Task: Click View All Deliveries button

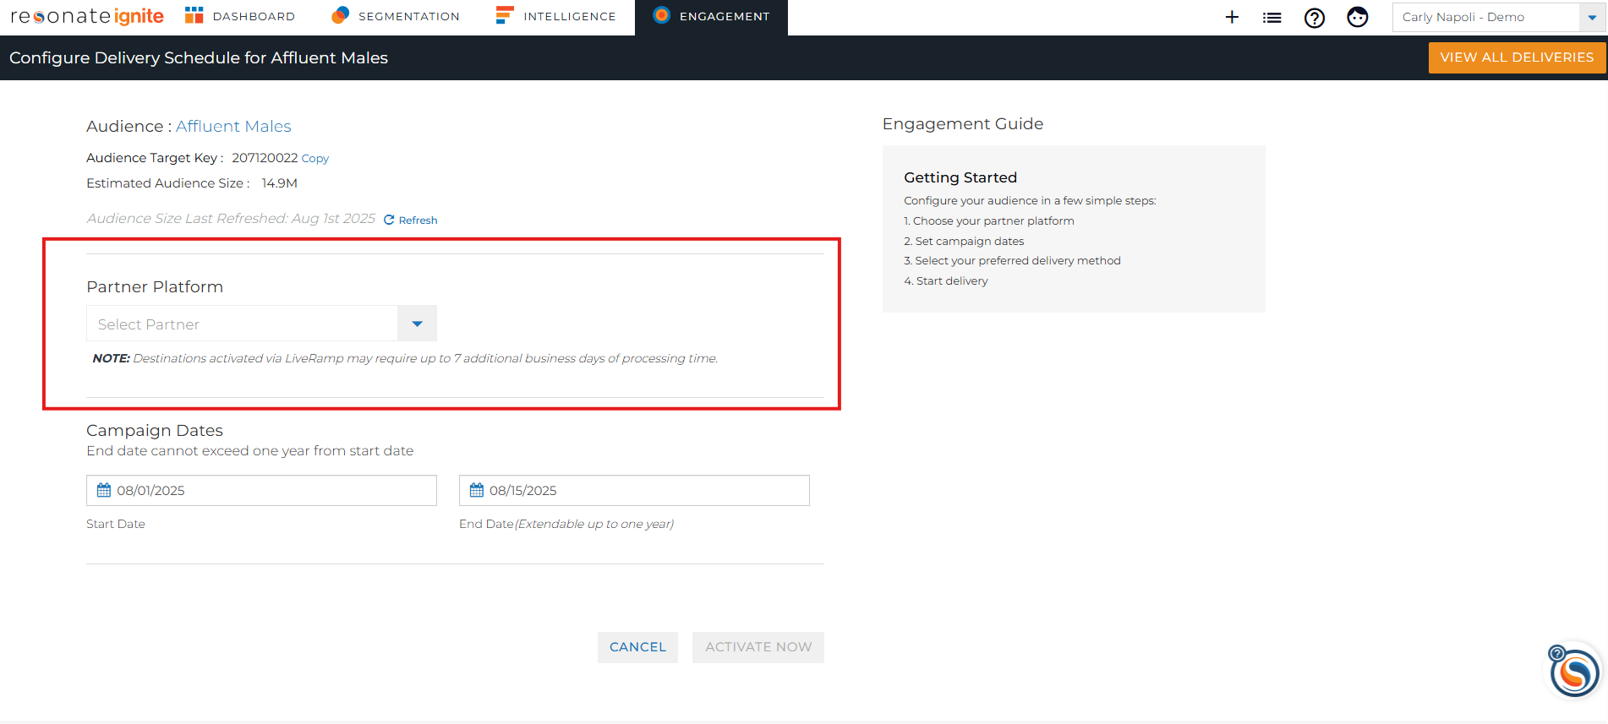Action: click(1517, 57)
